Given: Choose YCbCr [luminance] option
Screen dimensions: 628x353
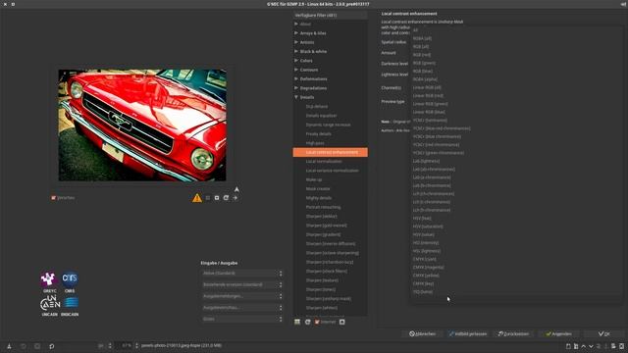Looking at the screenshot, I should tap(430, 121).
